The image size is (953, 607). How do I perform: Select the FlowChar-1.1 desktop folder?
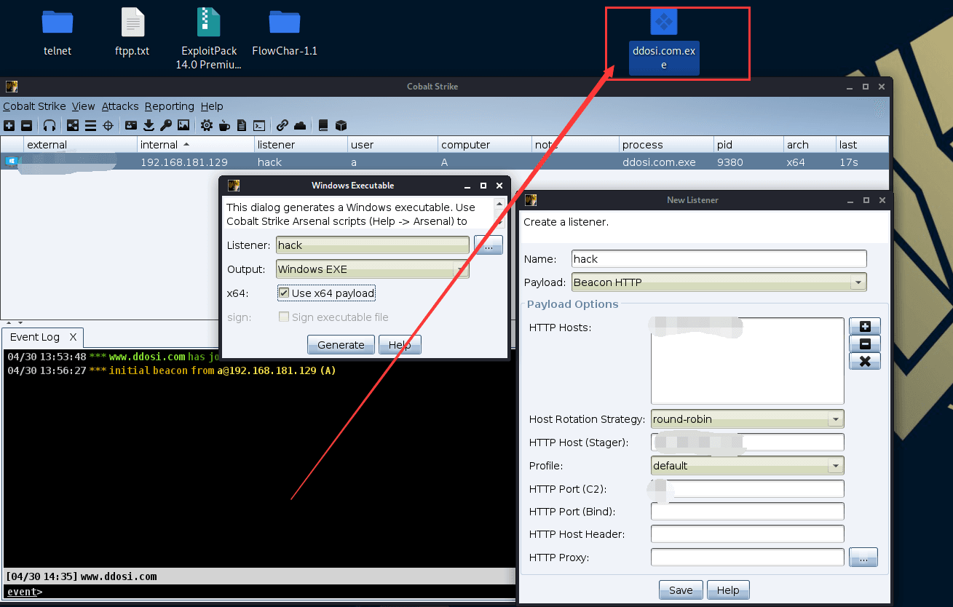[x=285, y=33]
